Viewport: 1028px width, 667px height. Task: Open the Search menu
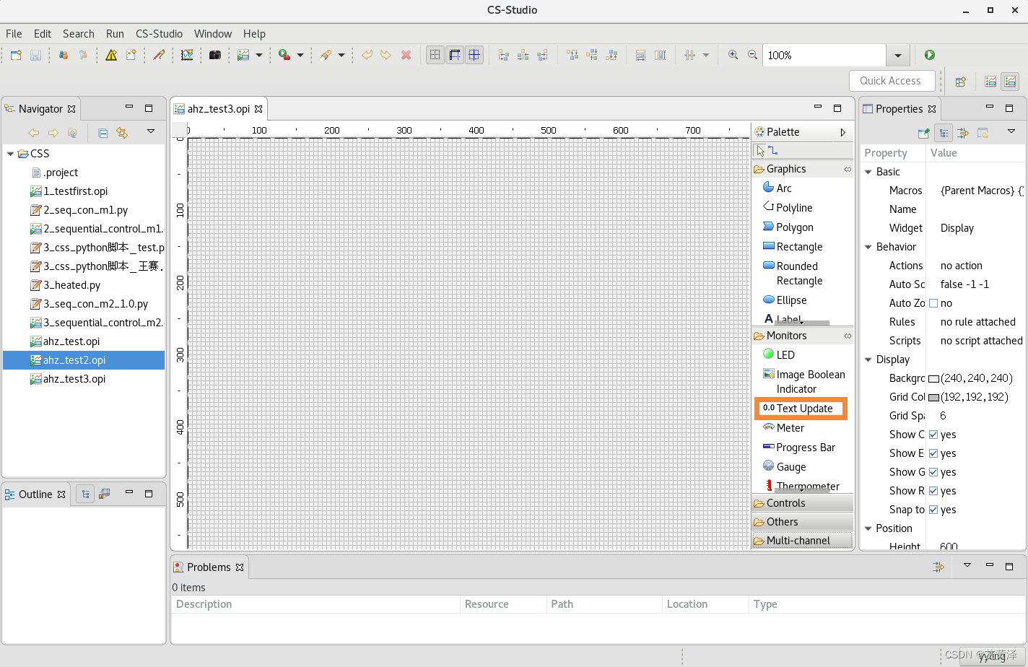pos(79,33)
